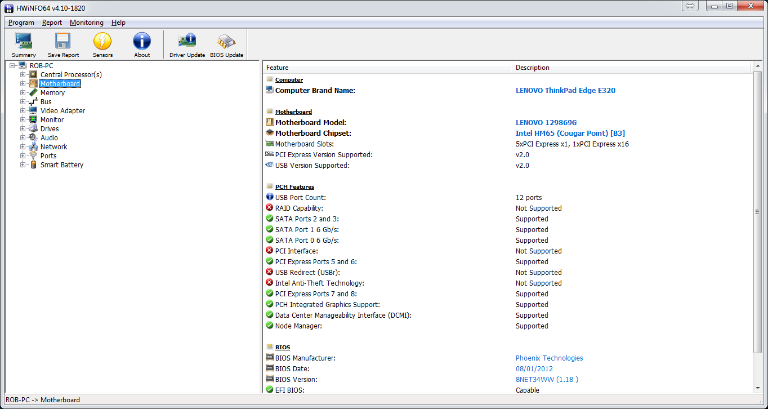The image size is (768, 409).
Task: Expand the Central Processor(s) node
Action: [23, 74]
